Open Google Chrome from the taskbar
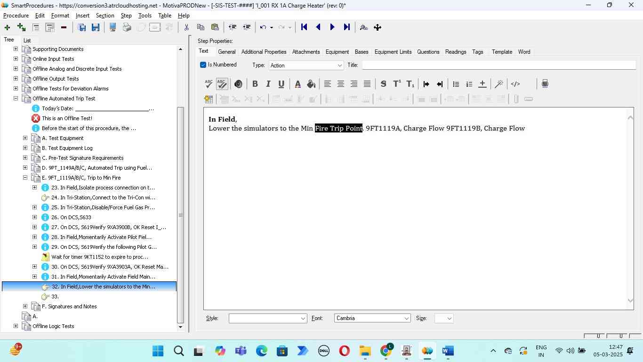Viewport: 643px width, 362px height. pyautogui.click(x=386, y=351)
